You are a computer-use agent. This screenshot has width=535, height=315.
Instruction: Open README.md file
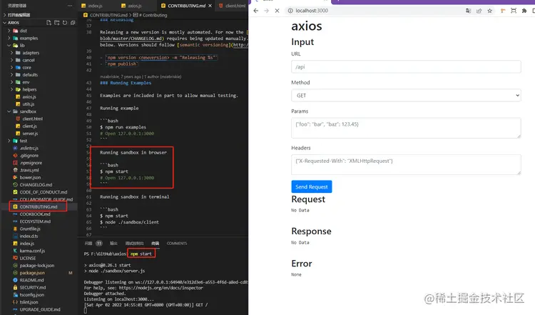(x=31, y=280)
